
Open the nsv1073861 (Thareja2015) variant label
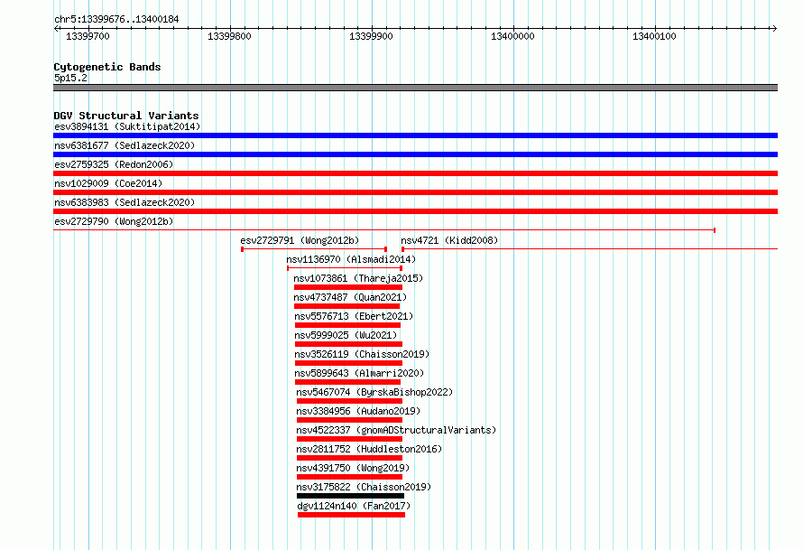click(x=358, y=278)
